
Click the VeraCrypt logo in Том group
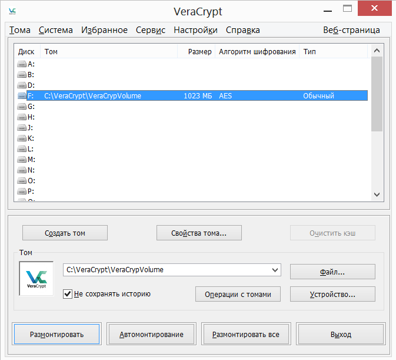coord(36,278)
